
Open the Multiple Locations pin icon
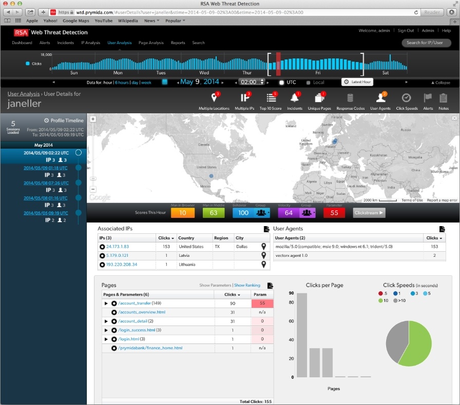coord(214,97)
